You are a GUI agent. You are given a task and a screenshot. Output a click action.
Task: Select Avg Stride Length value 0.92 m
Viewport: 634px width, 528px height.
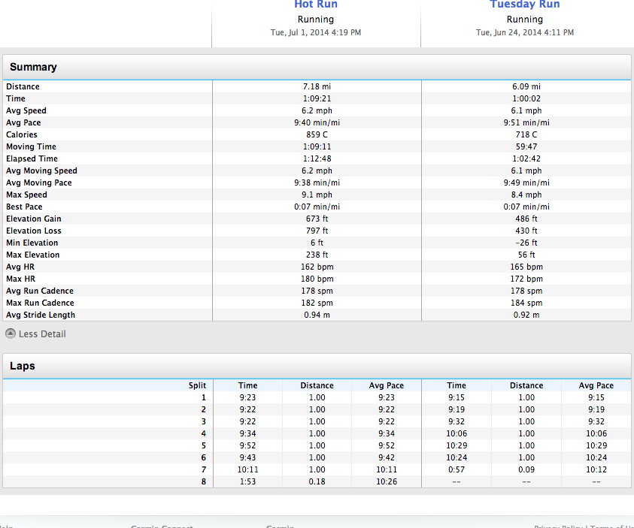(x=526, y=315)
